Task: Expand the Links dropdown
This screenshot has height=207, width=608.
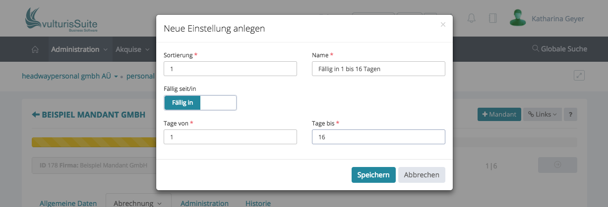Action: coord(542,114)
